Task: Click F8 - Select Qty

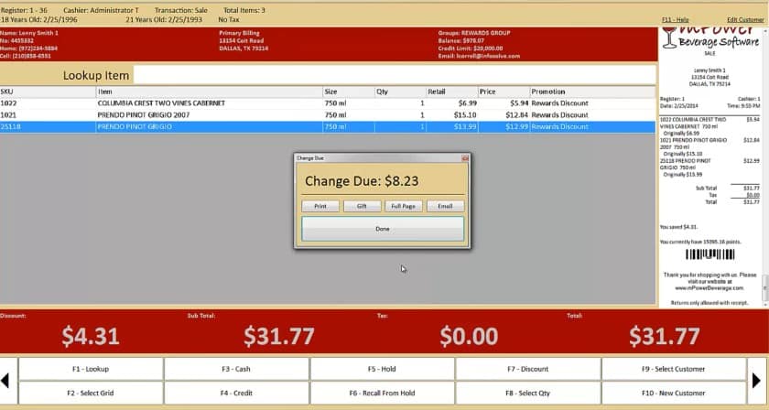Action: [527, 393]
